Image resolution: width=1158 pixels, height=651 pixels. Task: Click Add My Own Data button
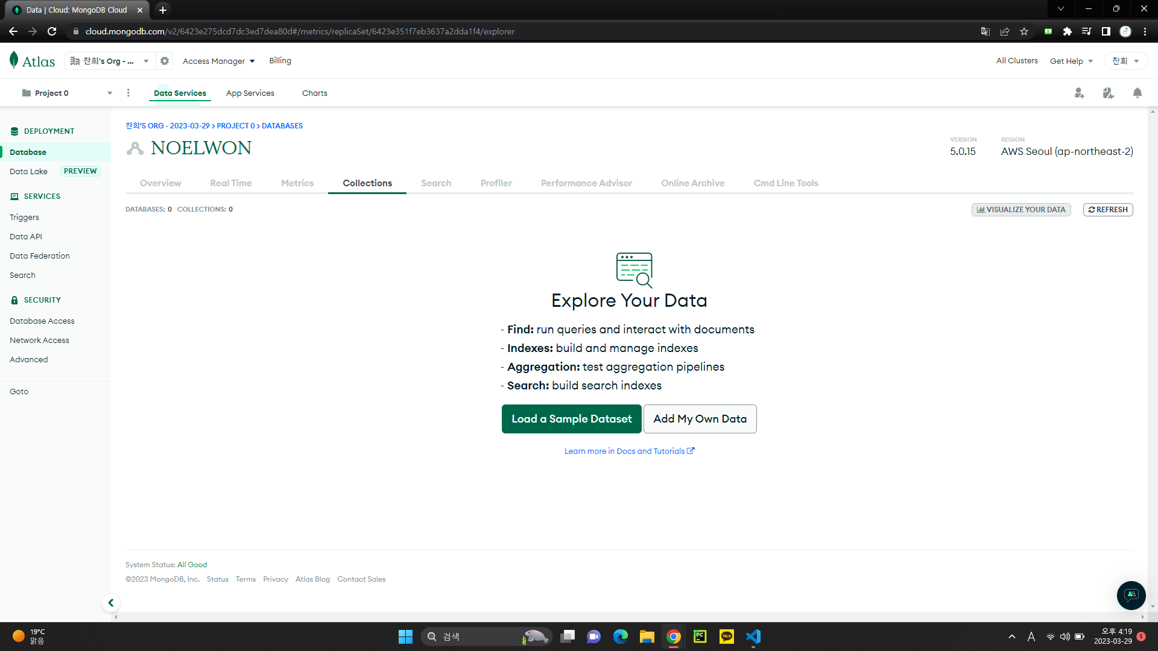pos(700,419)
